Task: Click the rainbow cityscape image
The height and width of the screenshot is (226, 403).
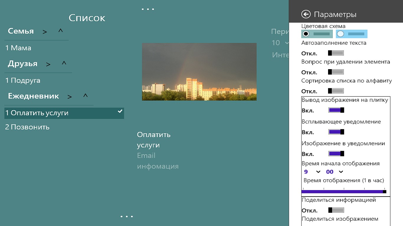Action: tap(199, 72)
